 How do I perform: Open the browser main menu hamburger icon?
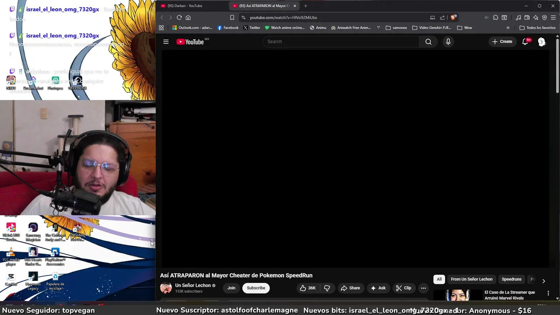[x=553, y=17]
